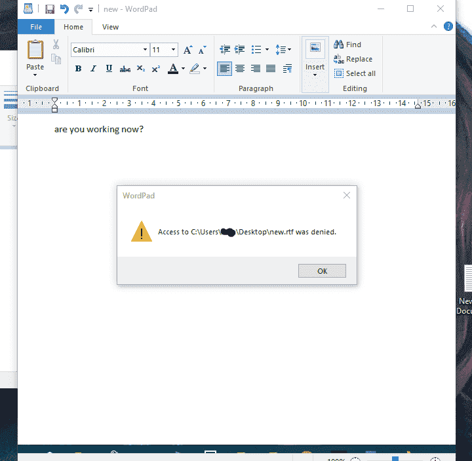Expand the Insert group button
Screen dimensions: 472x461
315,64
